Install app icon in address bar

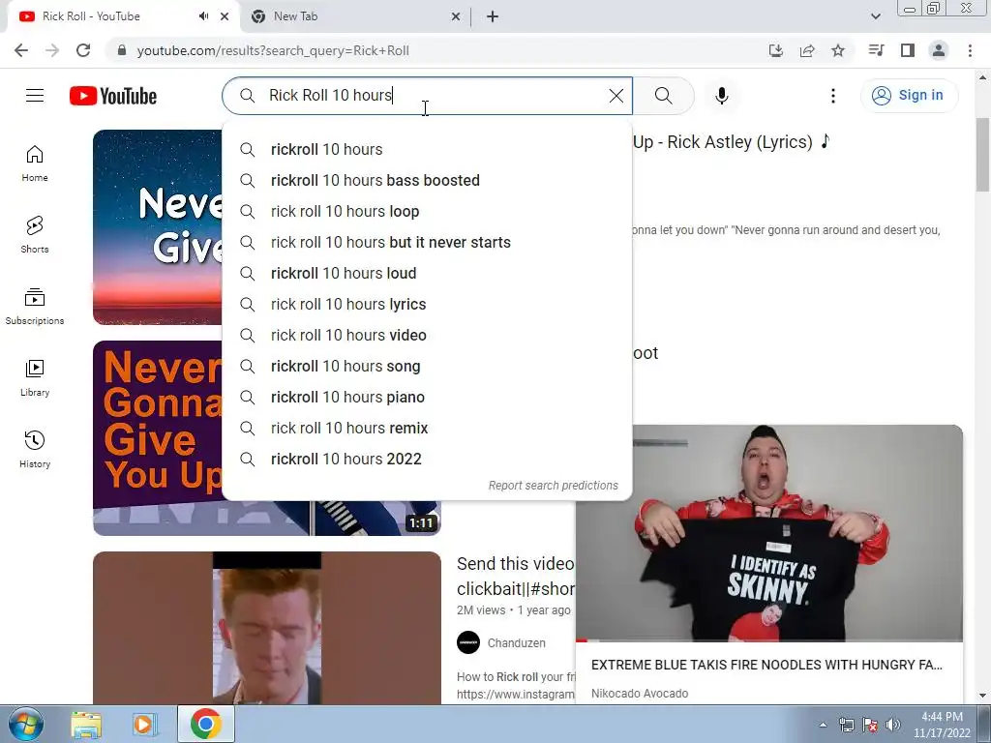click(776, 50)
